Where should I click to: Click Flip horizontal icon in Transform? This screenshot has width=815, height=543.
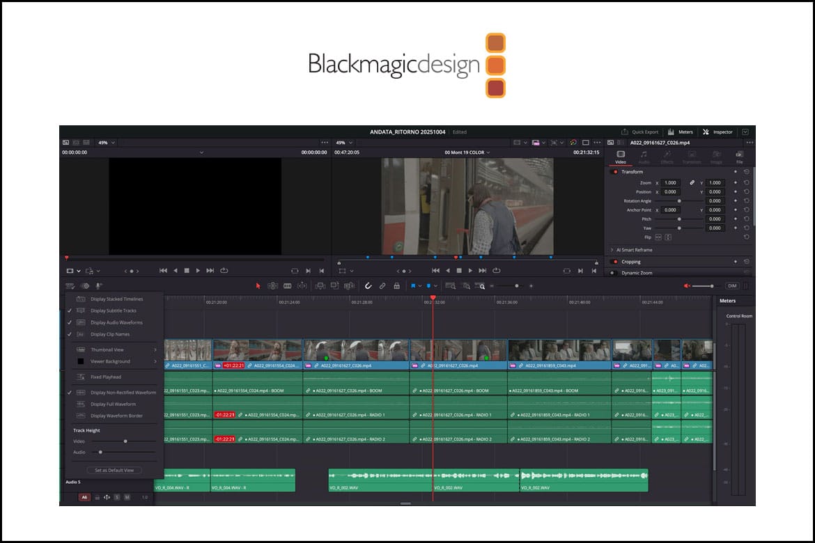point(658,237)
